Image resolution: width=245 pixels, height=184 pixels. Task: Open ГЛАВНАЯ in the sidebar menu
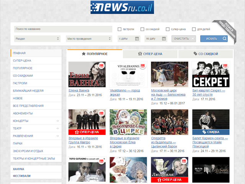tap(36, 53)
